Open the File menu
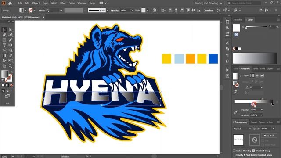281x158 pixels. point(20,3)
